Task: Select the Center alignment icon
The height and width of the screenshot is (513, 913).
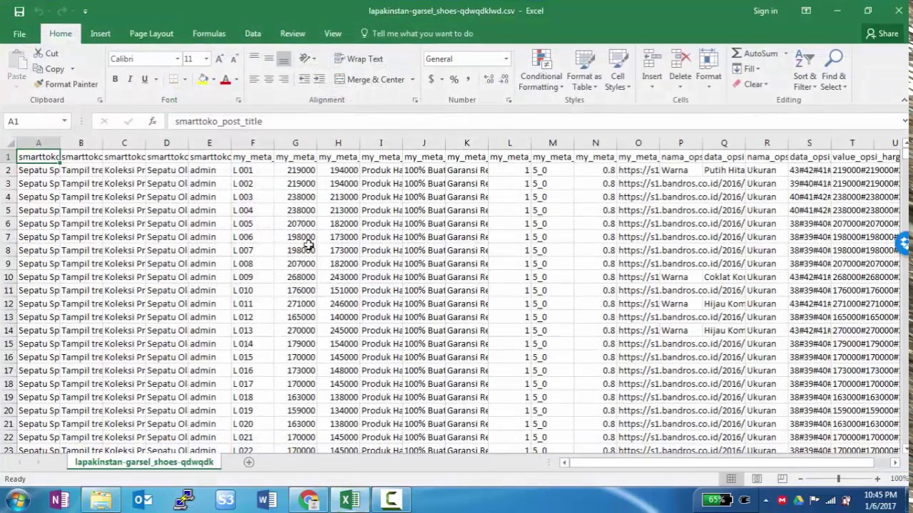Action: point(268,79)
